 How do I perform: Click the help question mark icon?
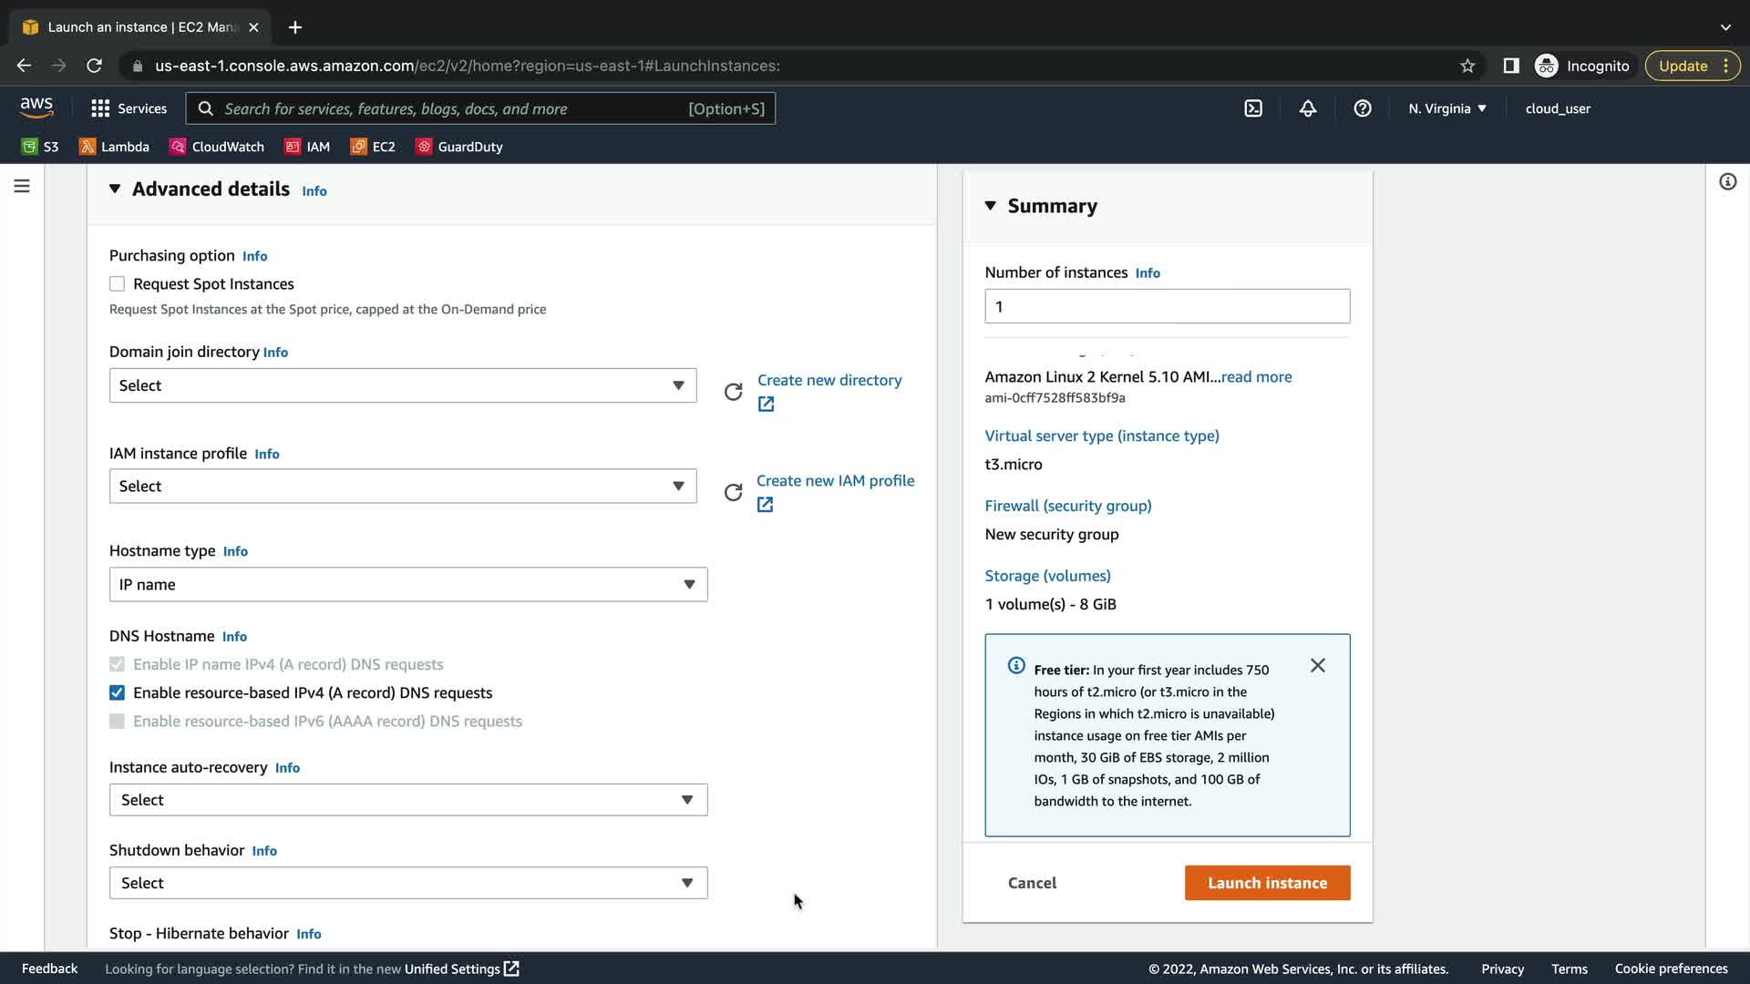pos(1363,108)
